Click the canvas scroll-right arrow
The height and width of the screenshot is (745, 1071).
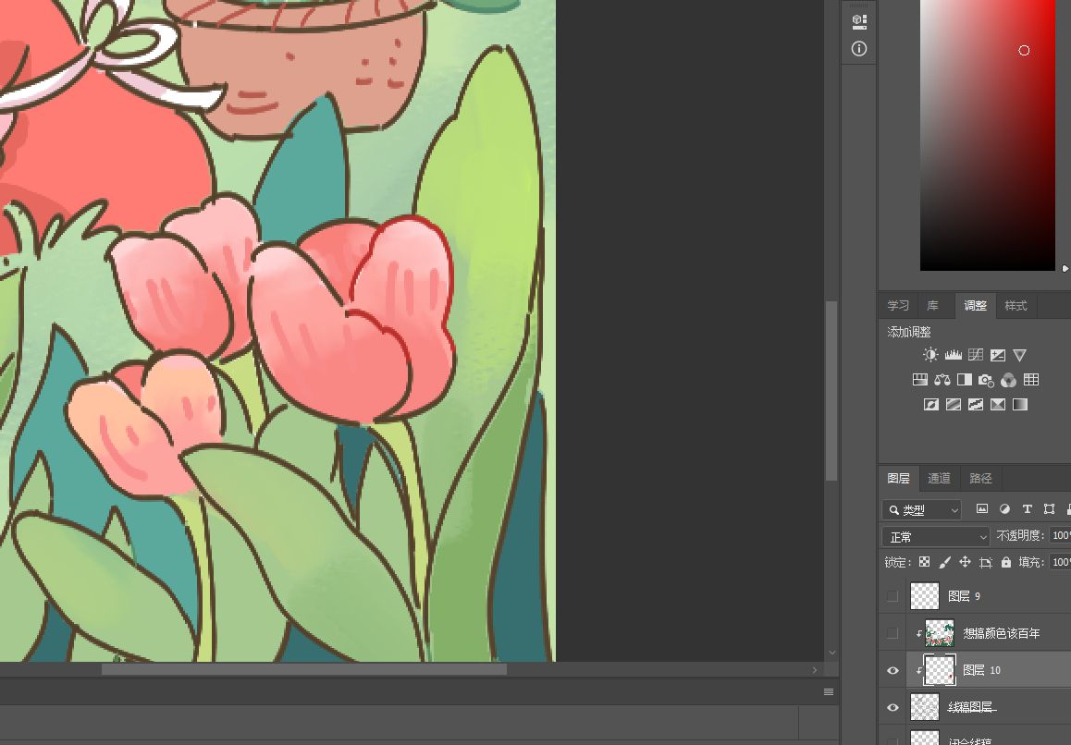[814, 670]
